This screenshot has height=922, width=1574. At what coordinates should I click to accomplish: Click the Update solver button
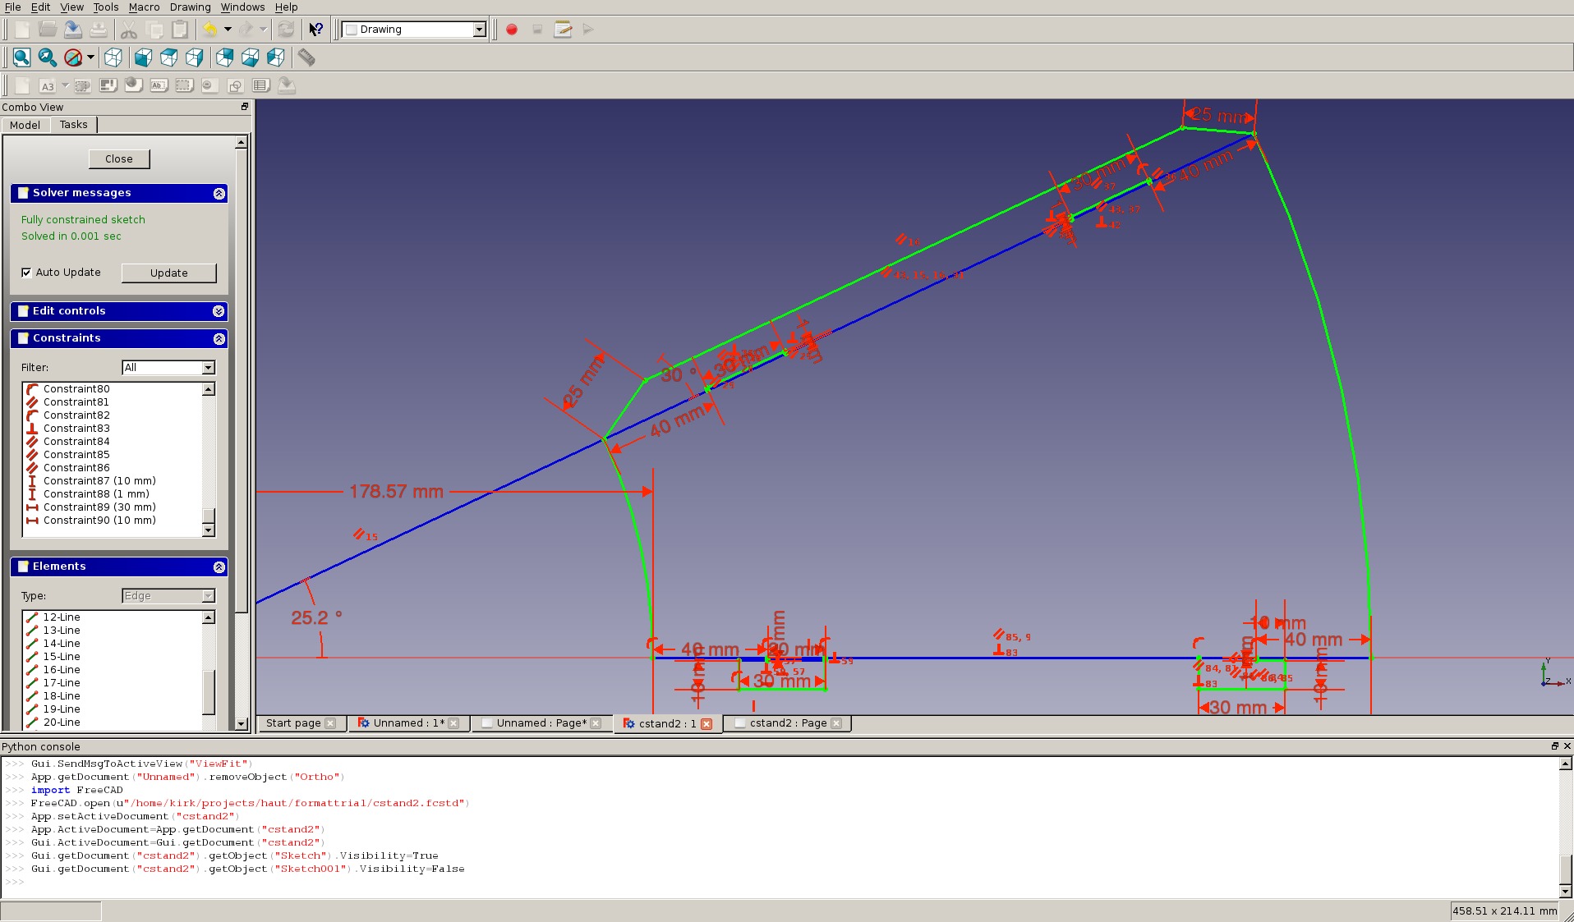[168, 273]
